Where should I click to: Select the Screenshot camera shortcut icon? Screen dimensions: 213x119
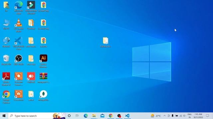tap(19, 96)
